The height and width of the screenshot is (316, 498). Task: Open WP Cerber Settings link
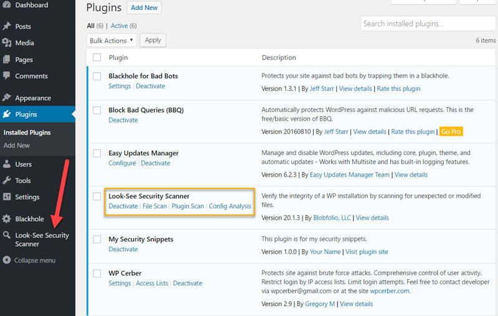(120, 283)
